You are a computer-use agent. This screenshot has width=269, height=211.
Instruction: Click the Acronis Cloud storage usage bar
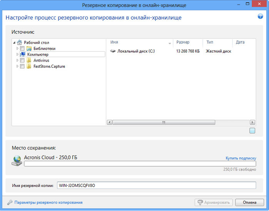140,164
